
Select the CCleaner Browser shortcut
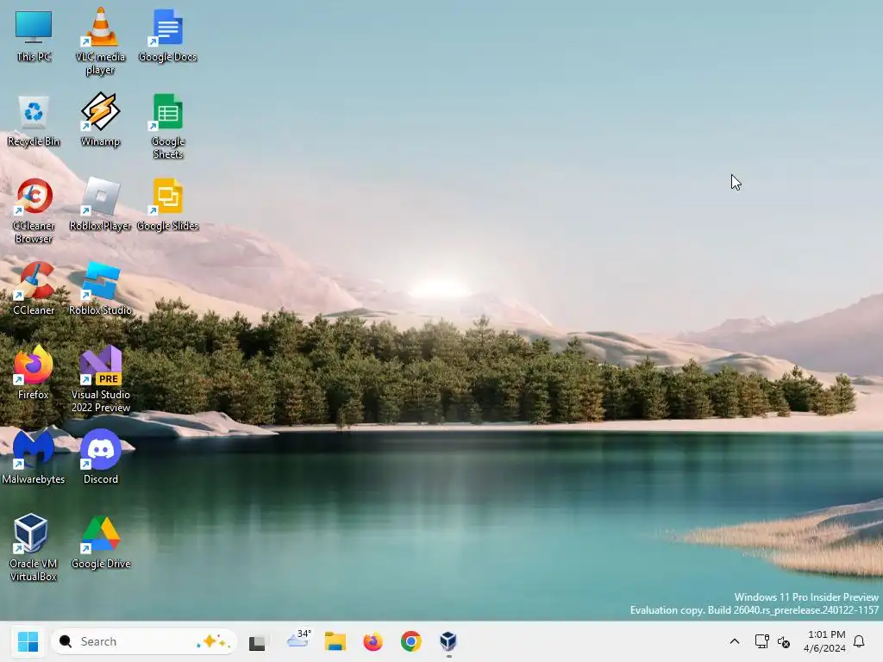34,210
